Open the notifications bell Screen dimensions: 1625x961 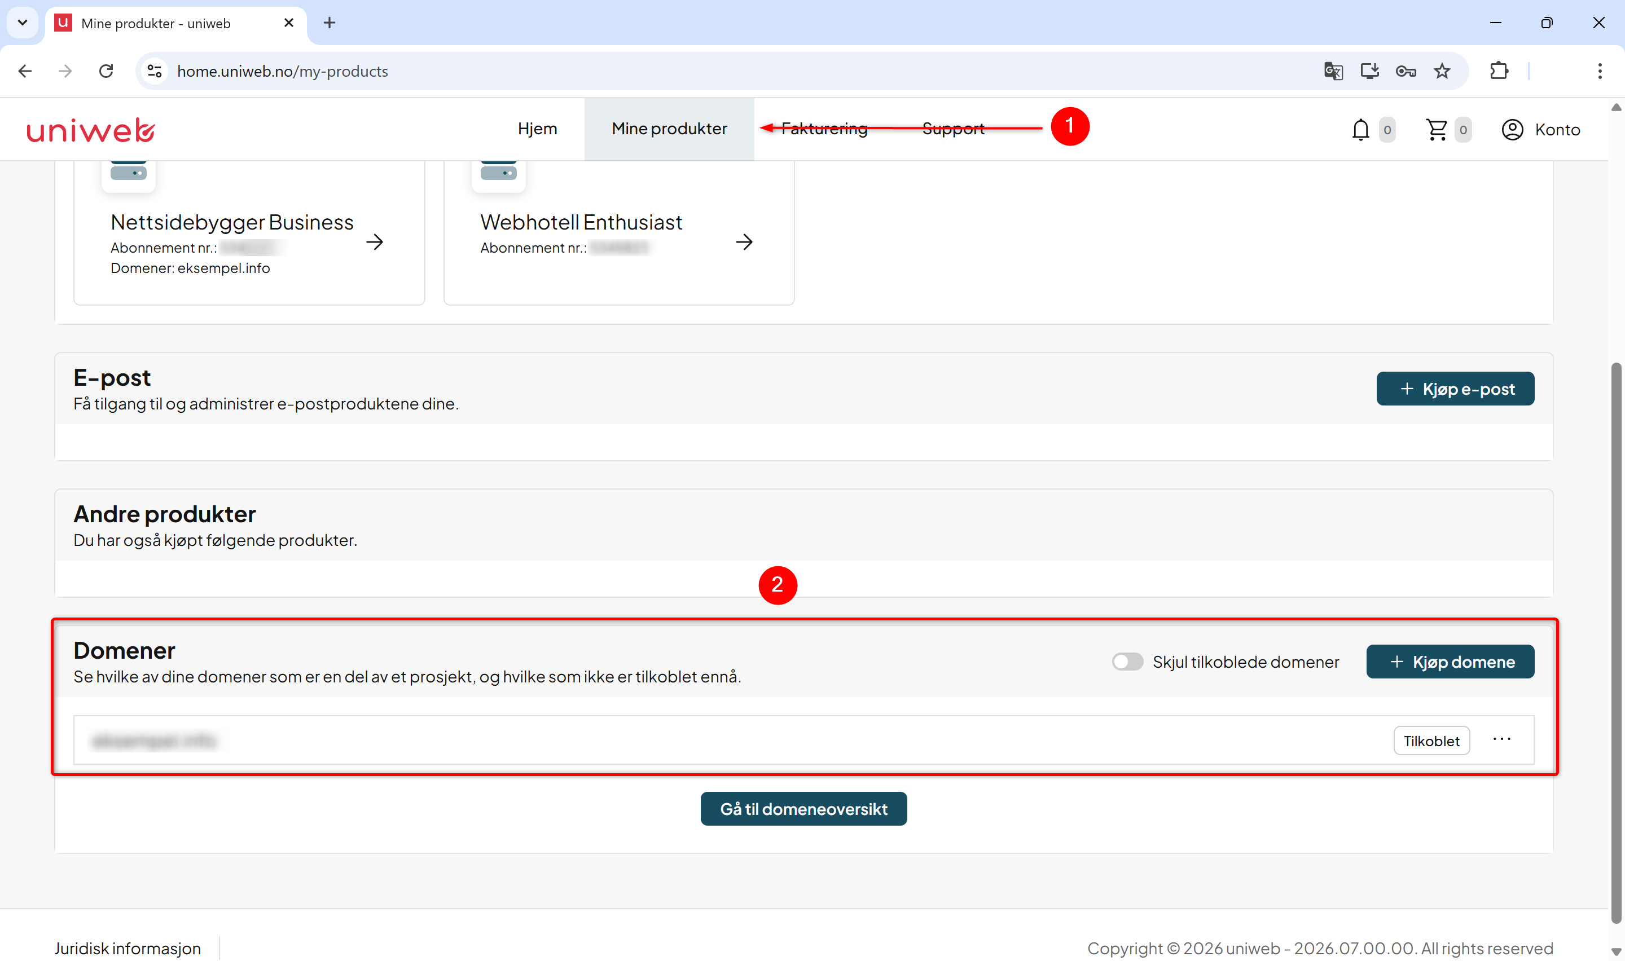click(x=1360, y=130)
